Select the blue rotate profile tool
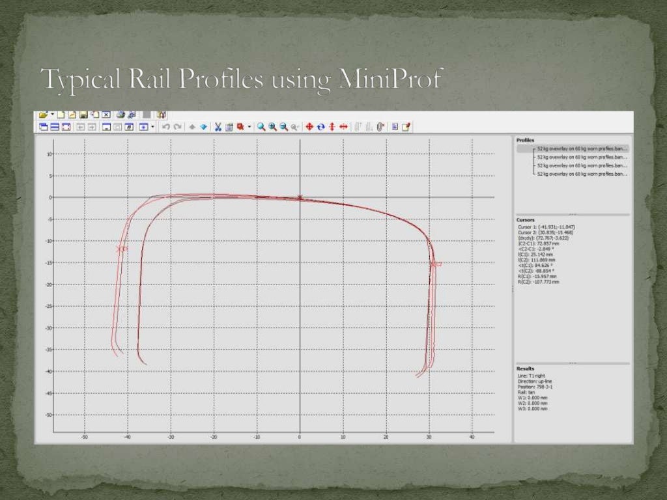 [320, 127]
